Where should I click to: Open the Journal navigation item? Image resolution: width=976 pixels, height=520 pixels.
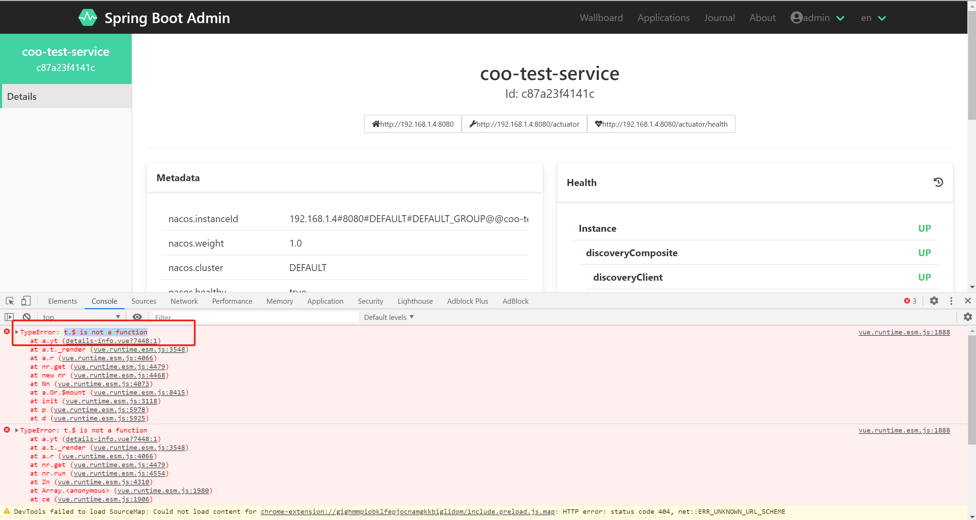(719, 18)
